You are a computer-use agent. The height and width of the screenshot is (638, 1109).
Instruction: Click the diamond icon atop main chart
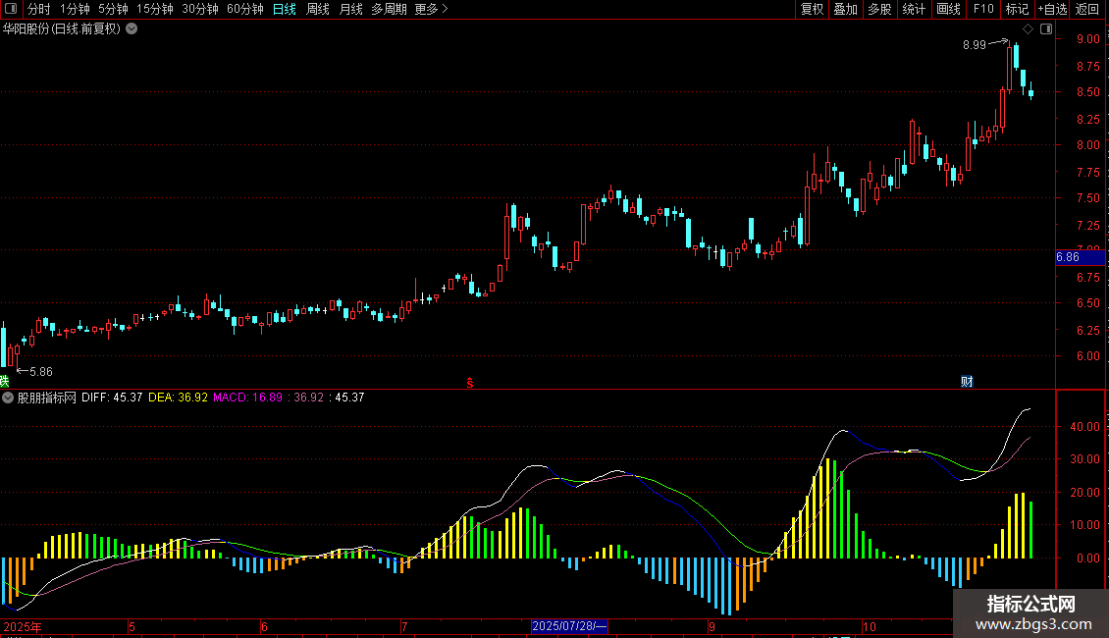[1029, 29]
